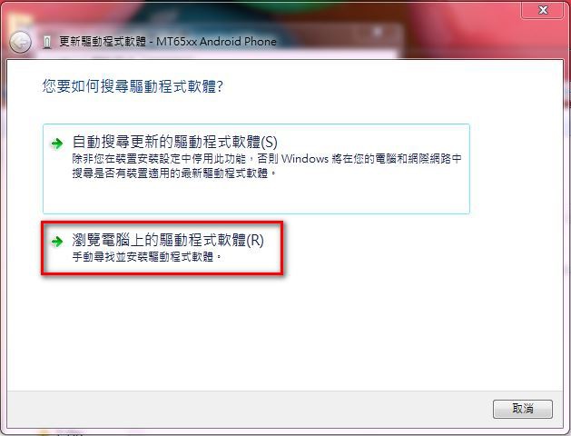
Task: Click the green arrow beside 瀏覽電腦上的驅動程式軟體
Action: click(x=57, y=241)
